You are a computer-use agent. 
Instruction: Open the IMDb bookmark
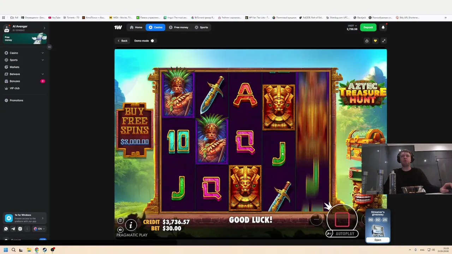(x=121, y=18)
